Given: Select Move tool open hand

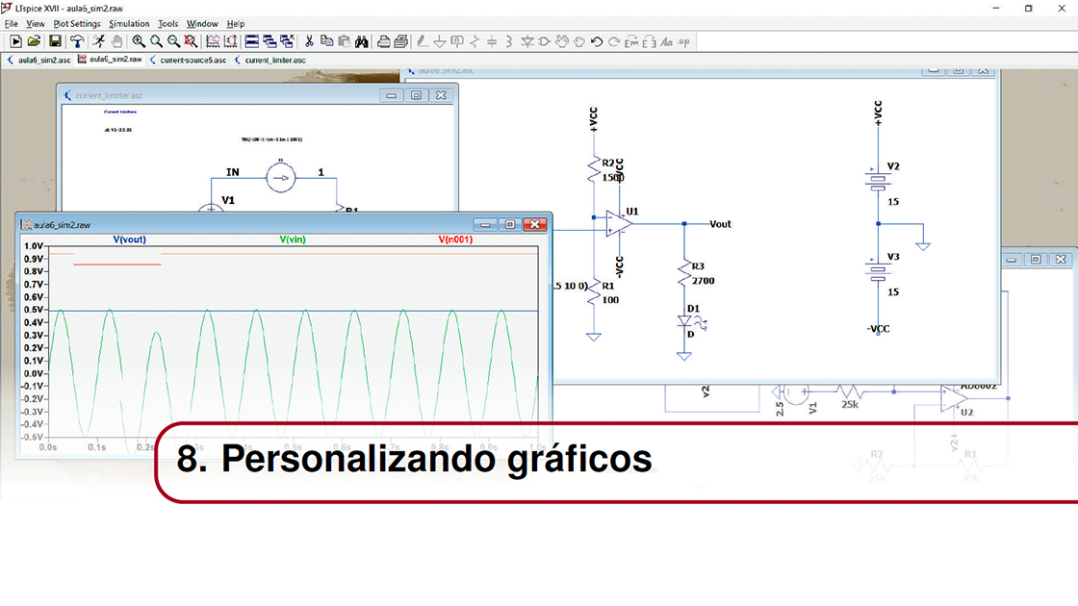Looking at the screenshot, I should [x=562, y=42].
